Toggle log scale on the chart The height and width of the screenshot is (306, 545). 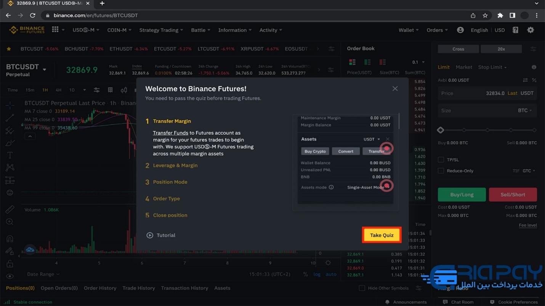pos(317,274)
